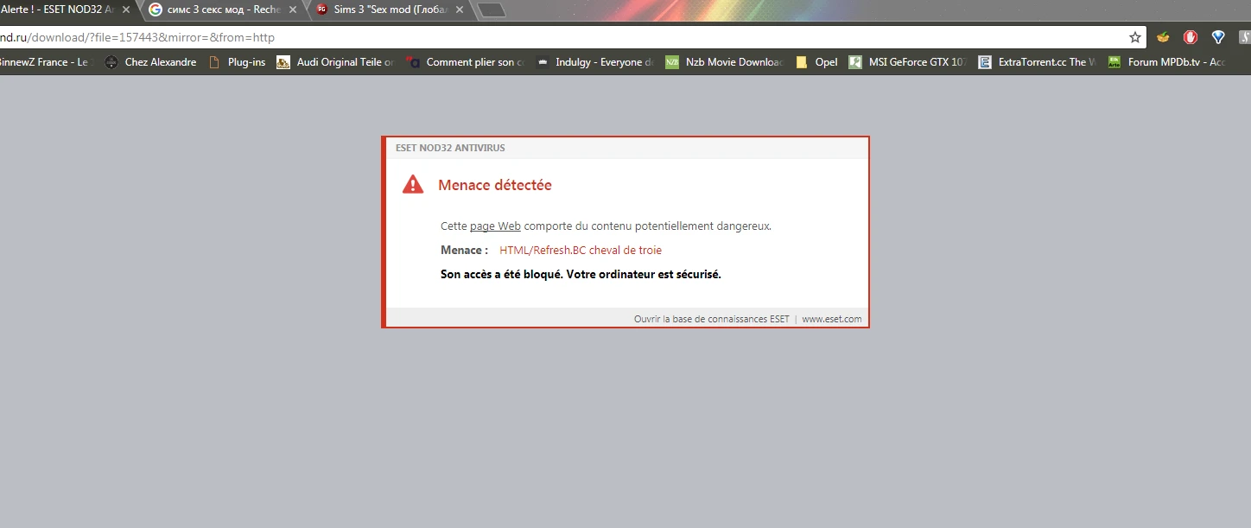Open the Plug-ins bookmark
The height and width of the screenshot is (528, 1251).
coord(237,62)
